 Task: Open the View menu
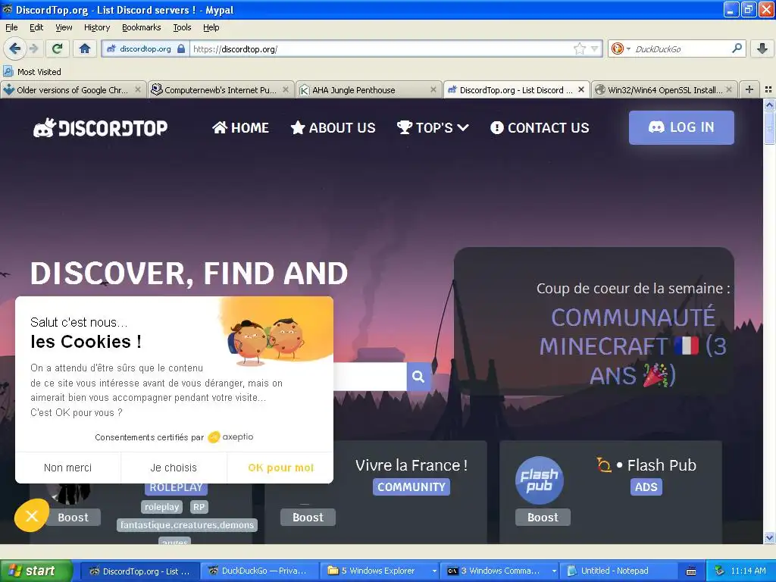(x=64, y=27)
